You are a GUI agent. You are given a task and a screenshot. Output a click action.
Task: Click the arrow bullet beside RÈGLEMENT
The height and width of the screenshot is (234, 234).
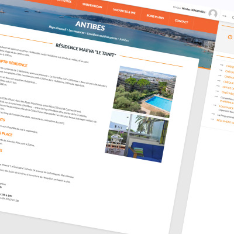(x=212, y=119)
